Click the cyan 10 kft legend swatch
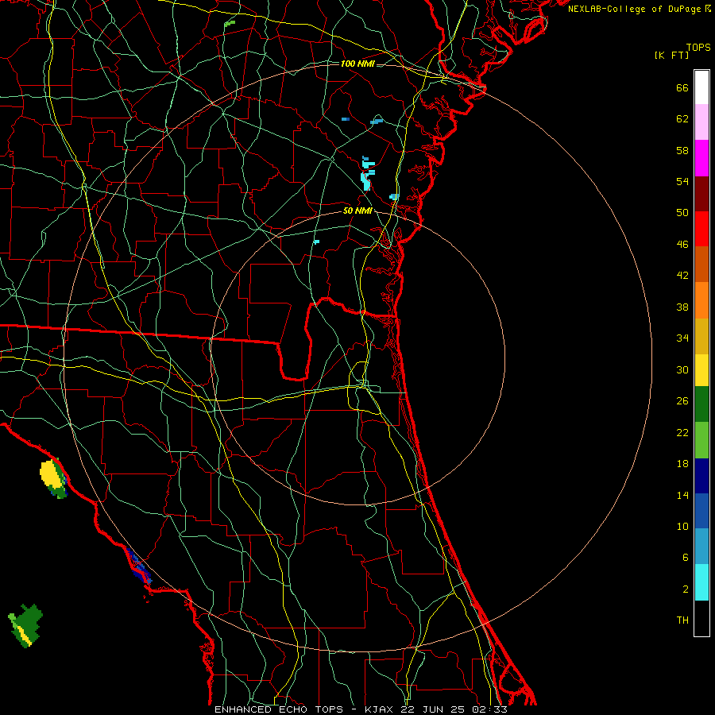 701,582
